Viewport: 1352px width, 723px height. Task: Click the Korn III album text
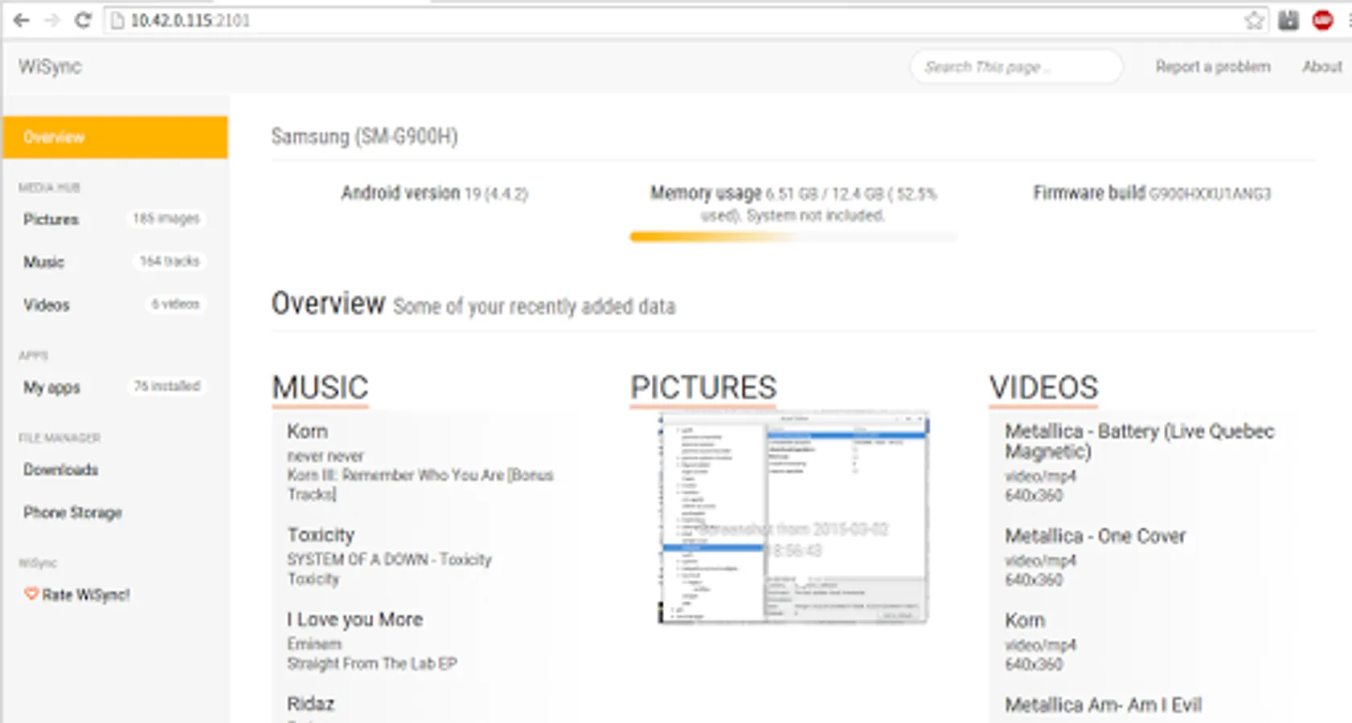[420, 484]
